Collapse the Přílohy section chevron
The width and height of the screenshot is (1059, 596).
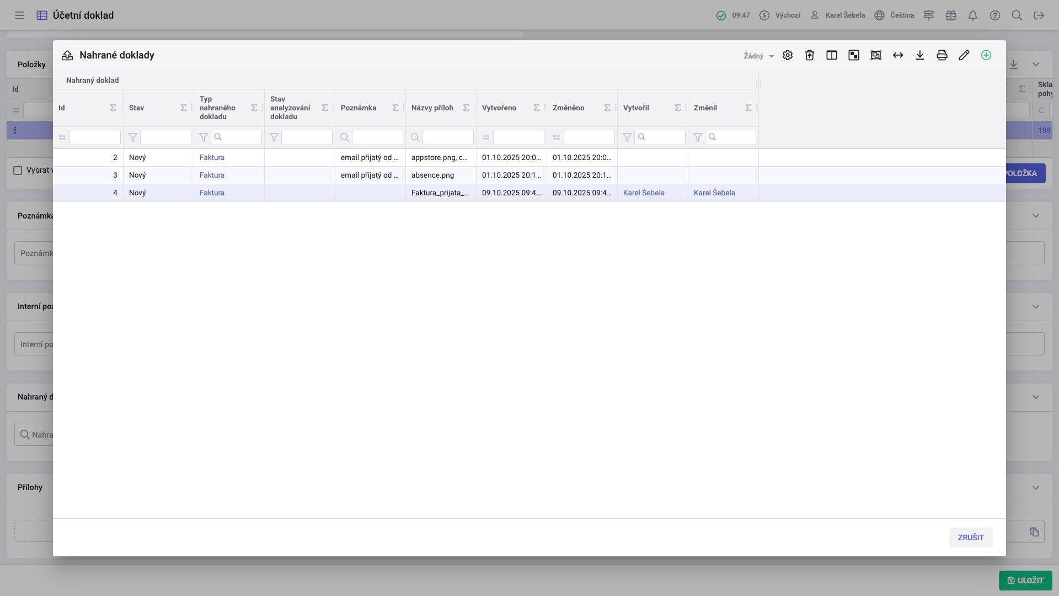pyautogui.click(x=1035, y=487)
